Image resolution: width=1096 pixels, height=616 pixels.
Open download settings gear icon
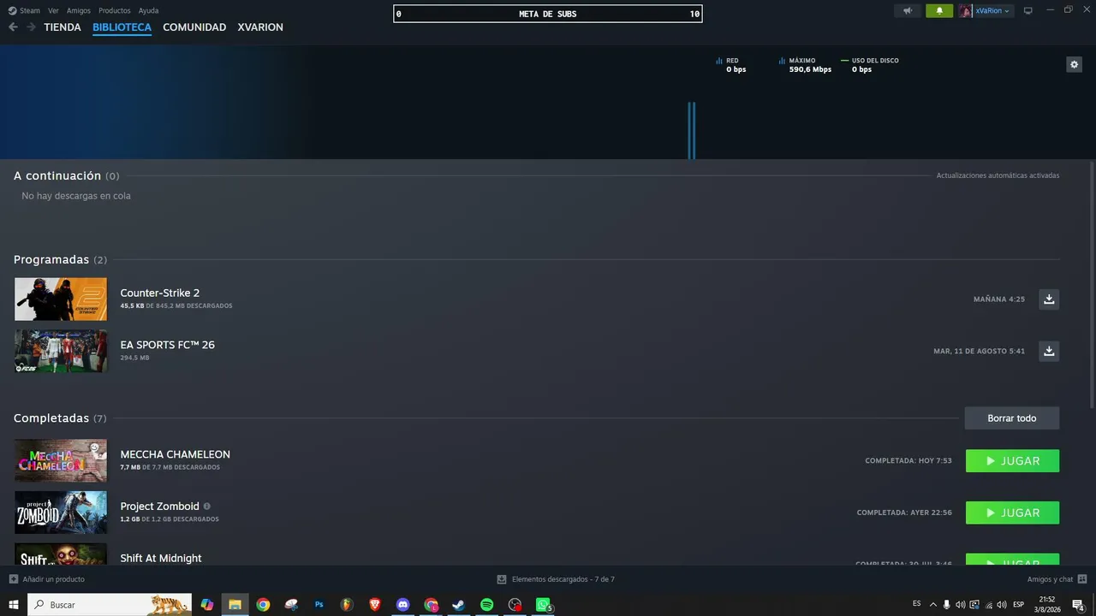click(1074, 64)
